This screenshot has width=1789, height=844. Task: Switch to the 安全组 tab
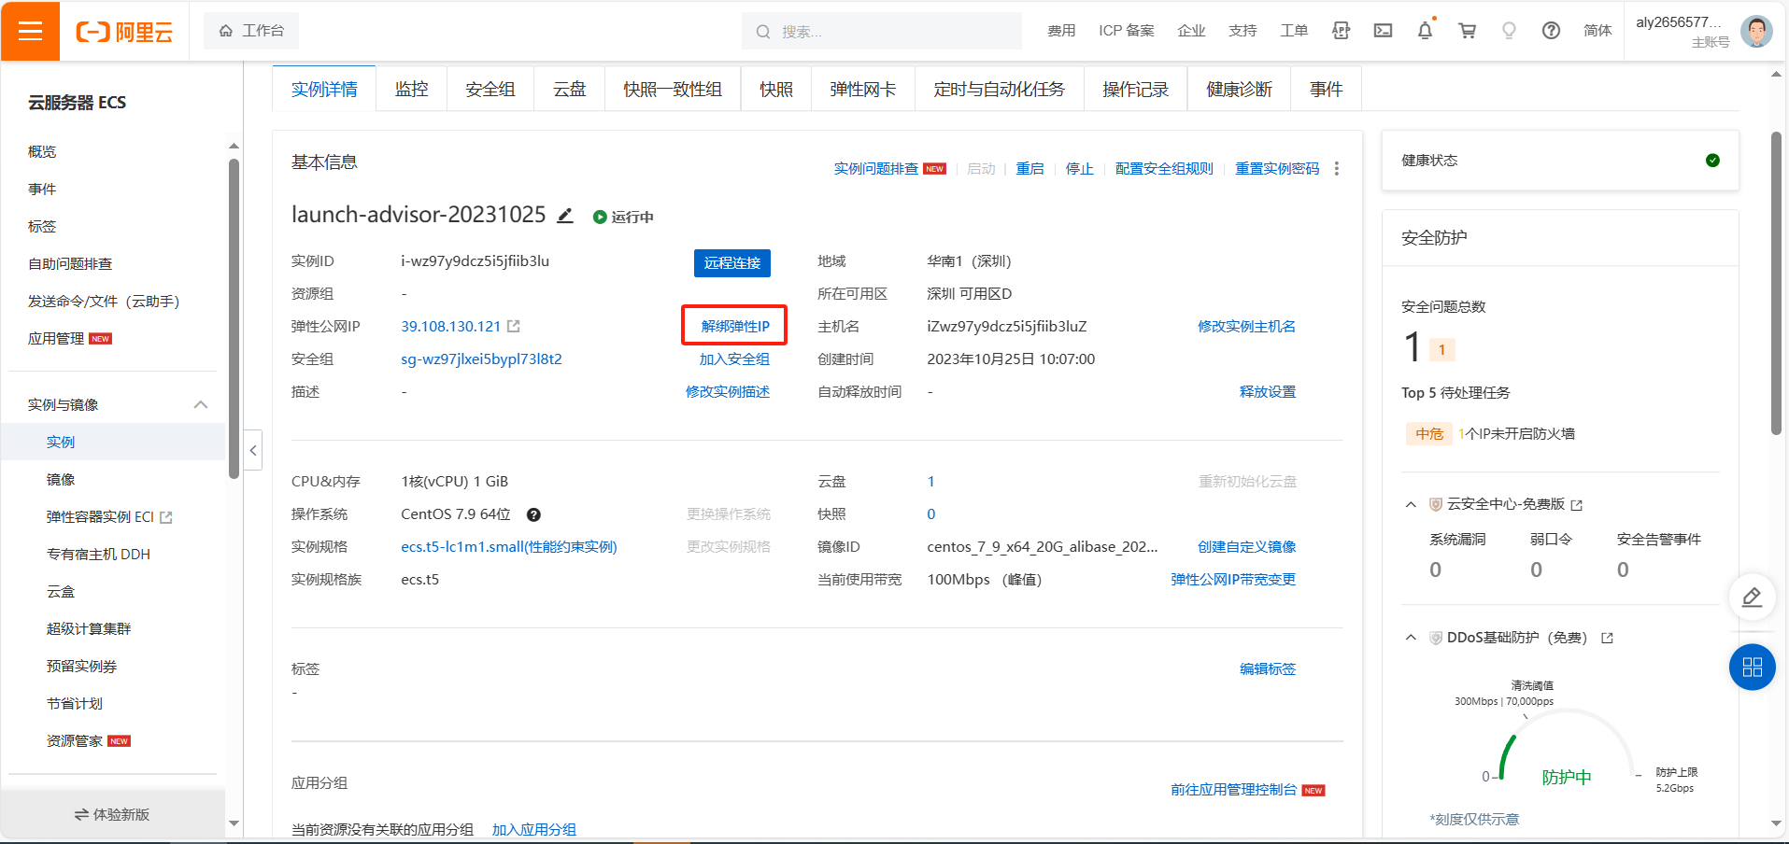tap(490, 89)
